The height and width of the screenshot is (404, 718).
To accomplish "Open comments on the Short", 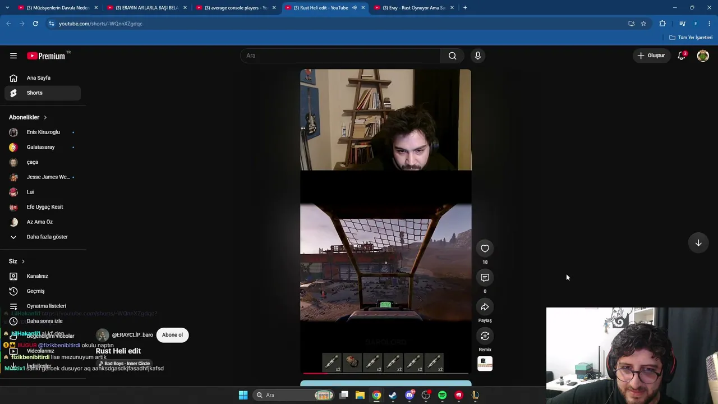I will tap(485, 278).
